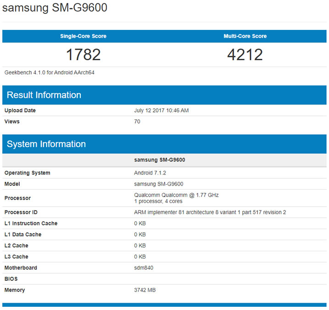Select the Android 7.1.2 value
This screenshot has width=329, height=310.
[x=150, y=173]
